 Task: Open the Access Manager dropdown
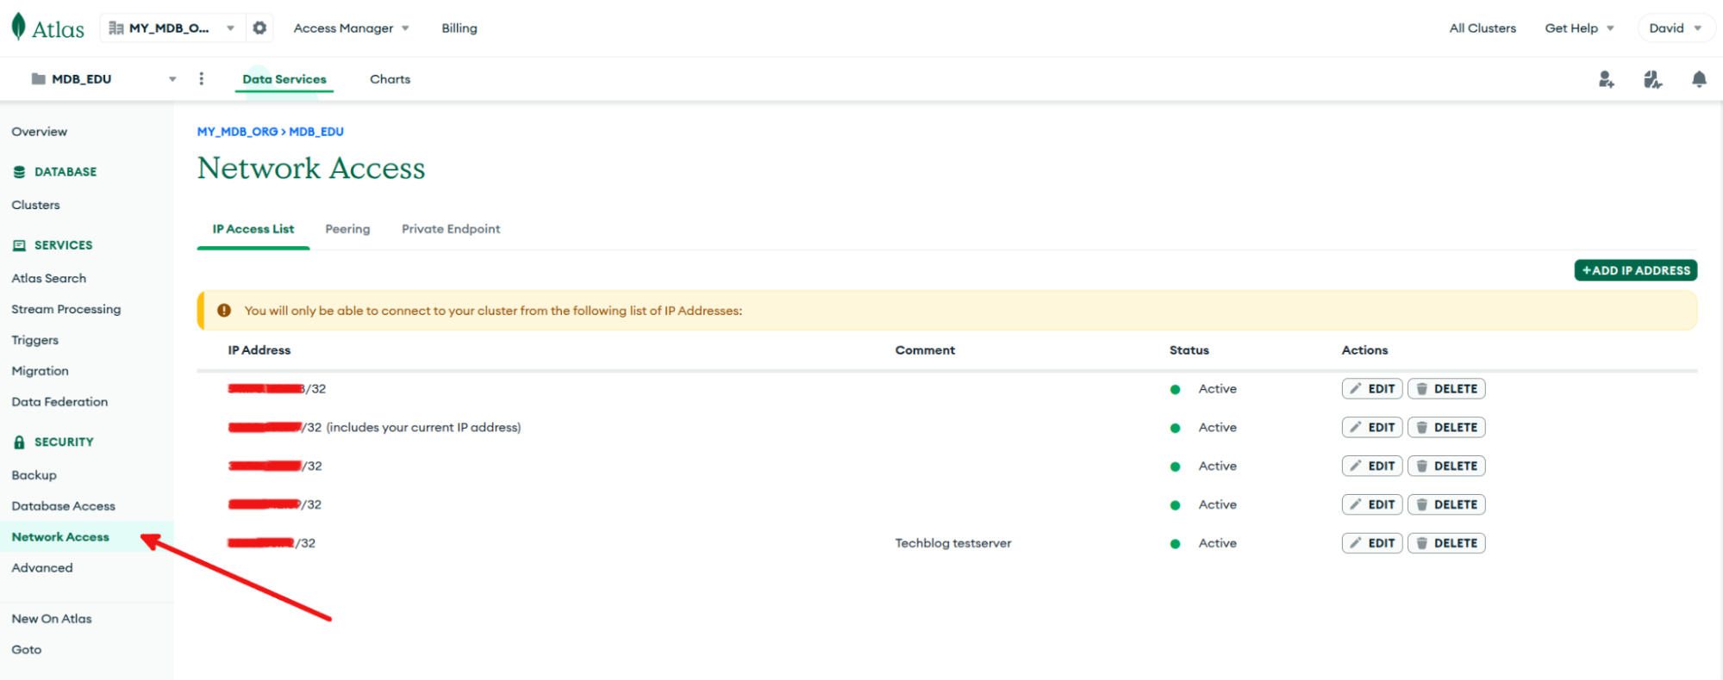pos(351,28)
